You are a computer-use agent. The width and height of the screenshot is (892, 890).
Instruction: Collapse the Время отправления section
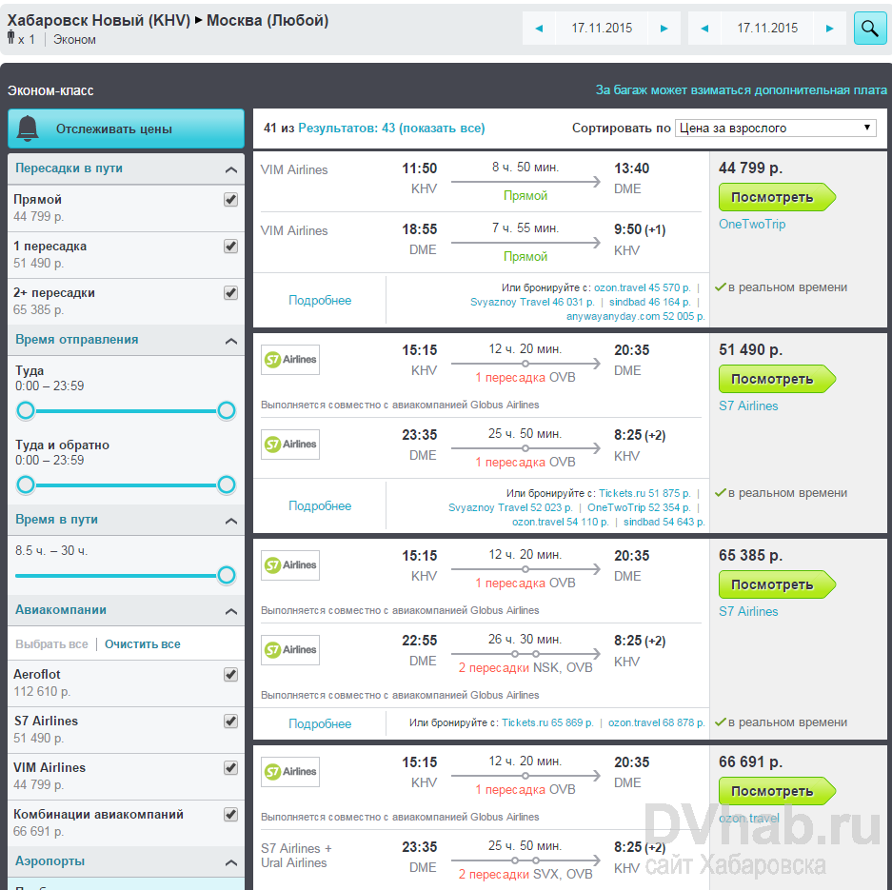tap(231, 341)
